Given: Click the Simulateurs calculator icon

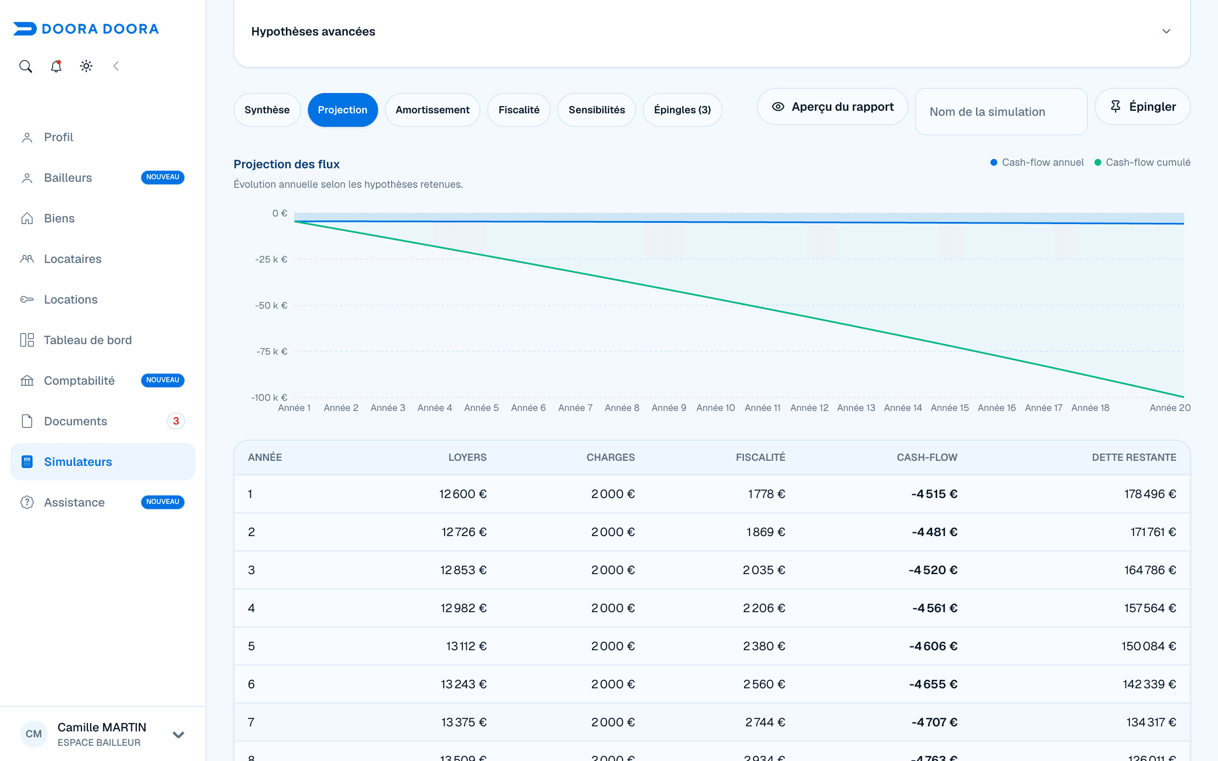Looking at the screenshot, I should point(27,462).
